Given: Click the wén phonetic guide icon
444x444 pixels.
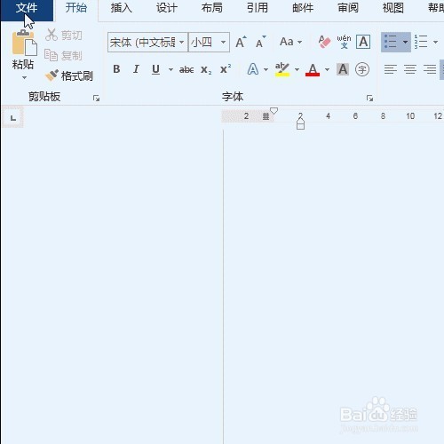Looking at the screenshot, I should tap(344, 42).
